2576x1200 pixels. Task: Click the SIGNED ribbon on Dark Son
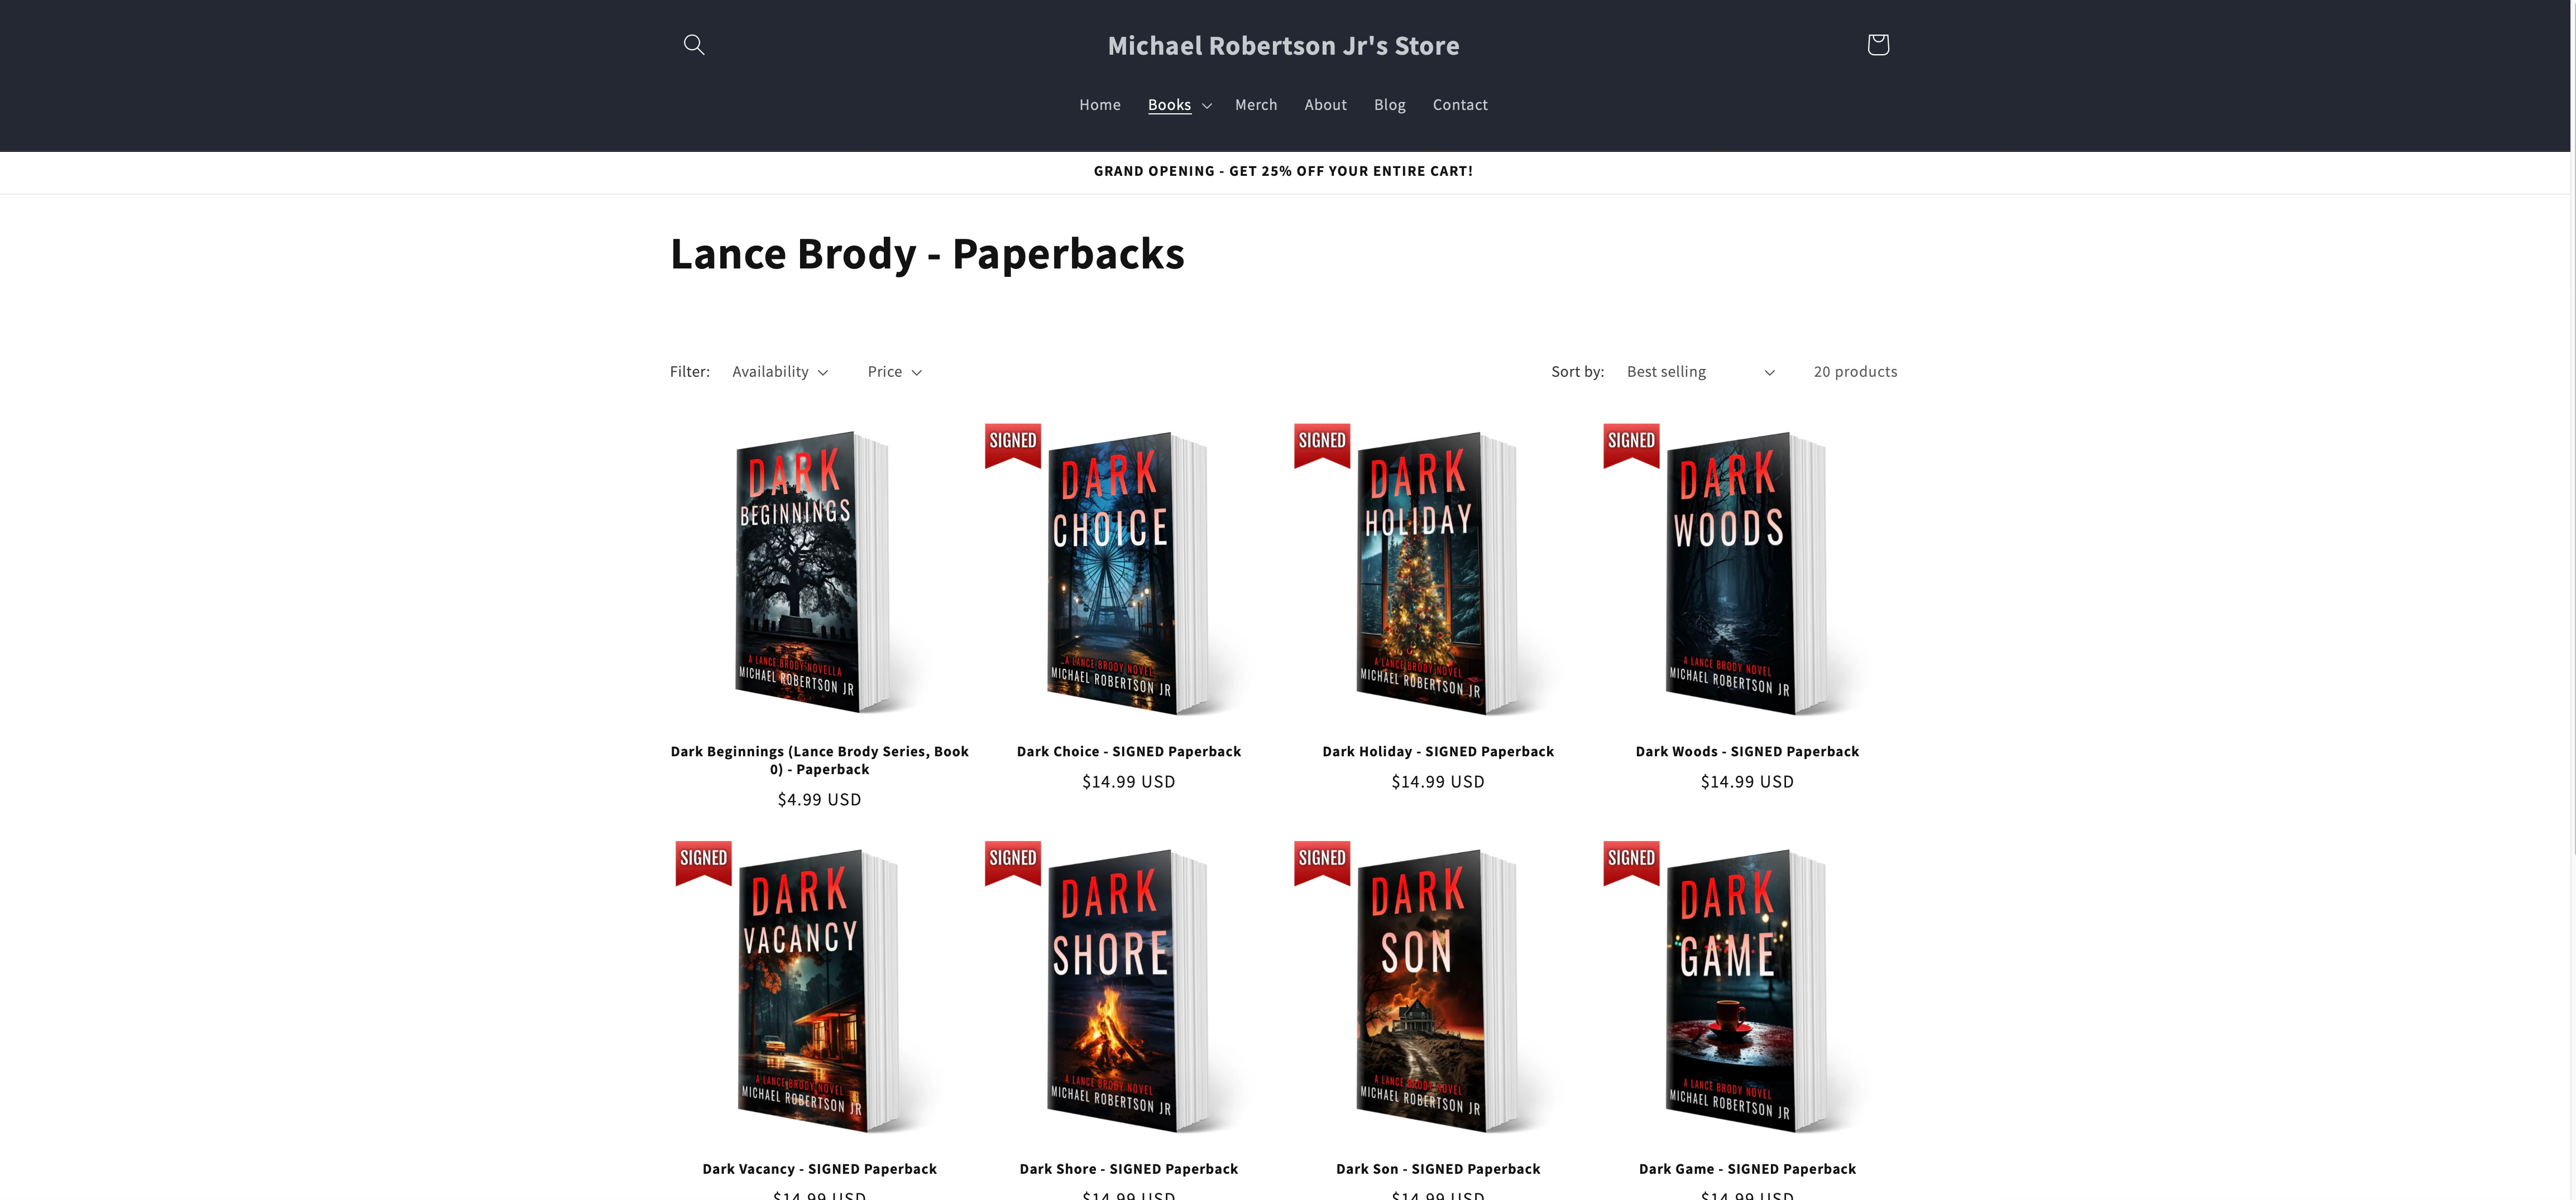(1321, 863)
